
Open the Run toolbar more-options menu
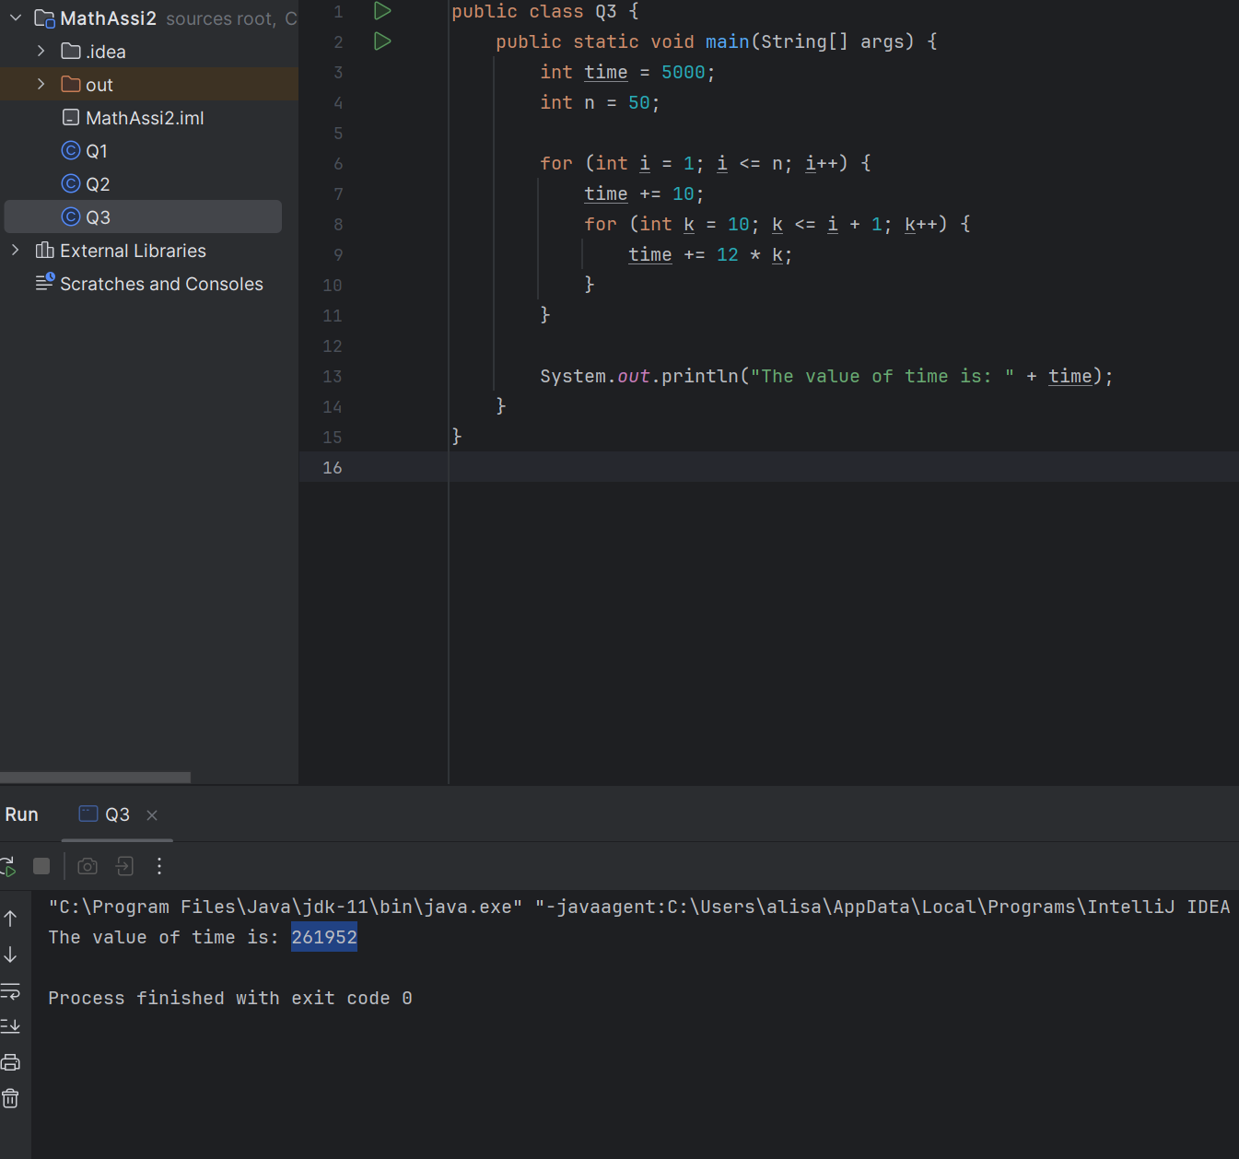point(159,866)
